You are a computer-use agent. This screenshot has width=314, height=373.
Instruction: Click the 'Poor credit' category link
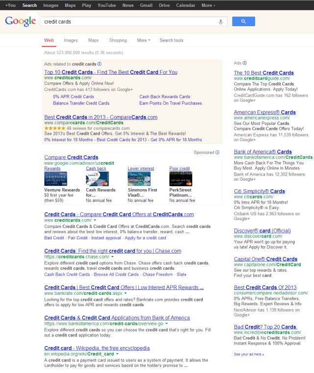click(x=180, y=169)
